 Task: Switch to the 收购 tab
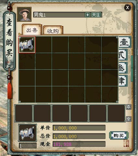53,31
